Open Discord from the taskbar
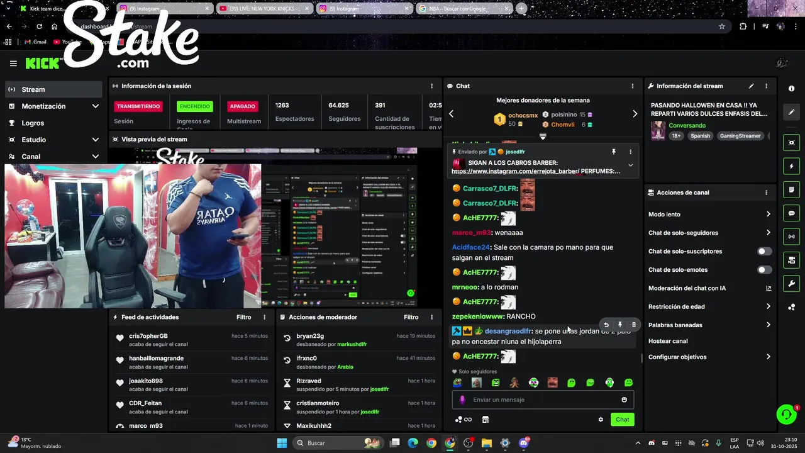Viewport: 805px width, 453px height. point(524,443)
